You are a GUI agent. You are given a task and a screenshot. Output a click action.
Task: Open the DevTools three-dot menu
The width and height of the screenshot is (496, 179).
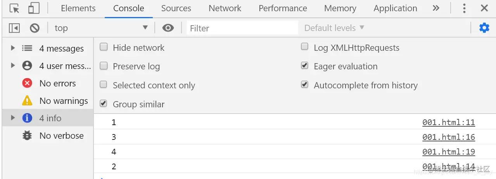pos(465,8)
